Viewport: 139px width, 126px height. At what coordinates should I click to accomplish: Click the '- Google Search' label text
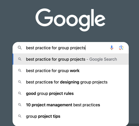(x=102, y=59)
